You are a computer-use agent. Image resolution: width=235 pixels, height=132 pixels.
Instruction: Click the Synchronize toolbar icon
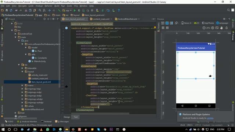click(x=11, y=10)
